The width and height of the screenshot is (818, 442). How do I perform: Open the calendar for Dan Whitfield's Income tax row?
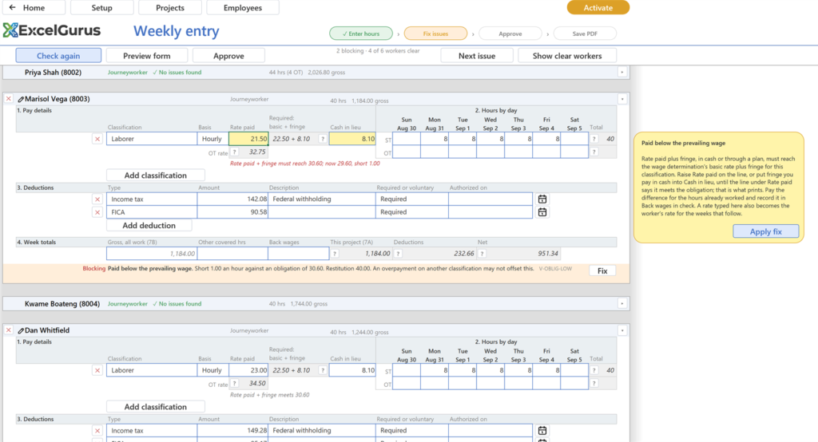(542, 431)
